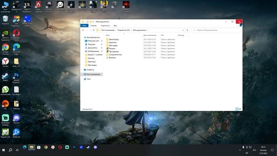
Task: Open Yandex browser desktop shortcut
Action: coord(5,62)
